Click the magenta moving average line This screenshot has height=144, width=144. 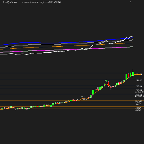click(x=67, y=50)
